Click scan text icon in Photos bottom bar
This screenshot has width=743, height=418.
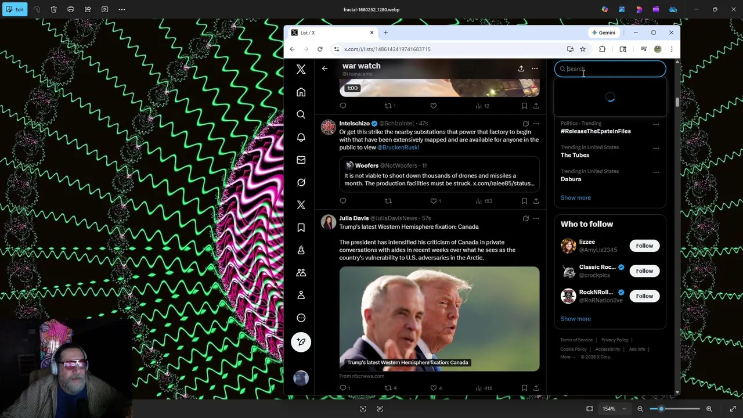[x=380, y=409]
